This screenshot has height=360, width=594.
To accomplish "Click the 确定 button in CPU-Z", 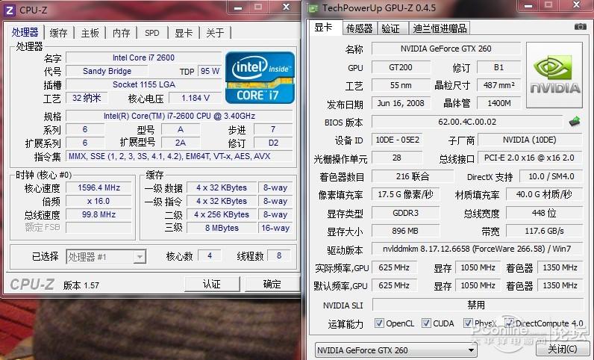I will pos(272,284).
